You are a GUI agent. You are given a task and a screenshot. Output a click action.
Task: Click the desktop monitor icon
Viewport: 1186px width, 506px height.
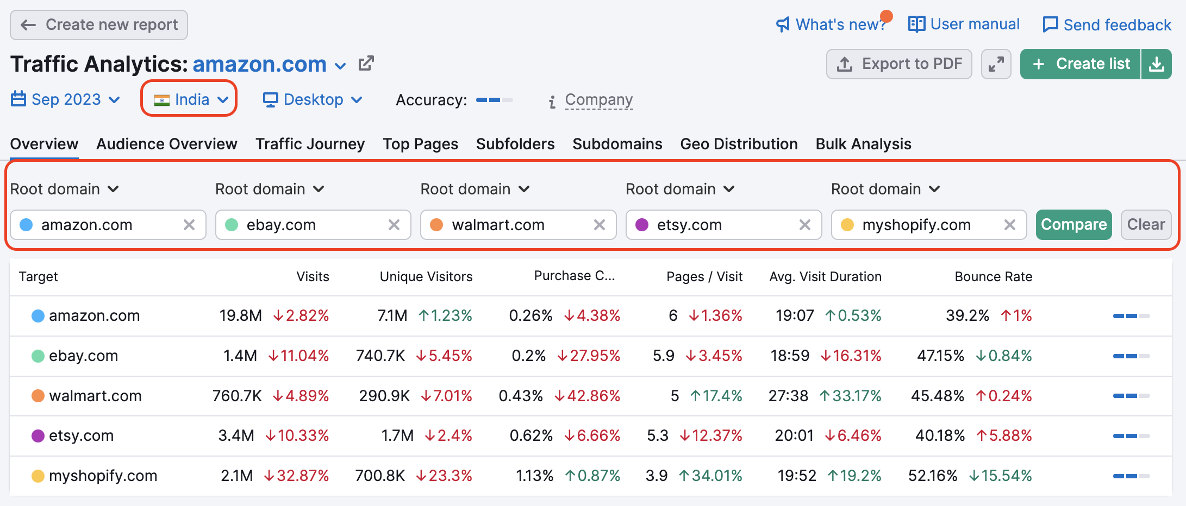click(270, 100)
